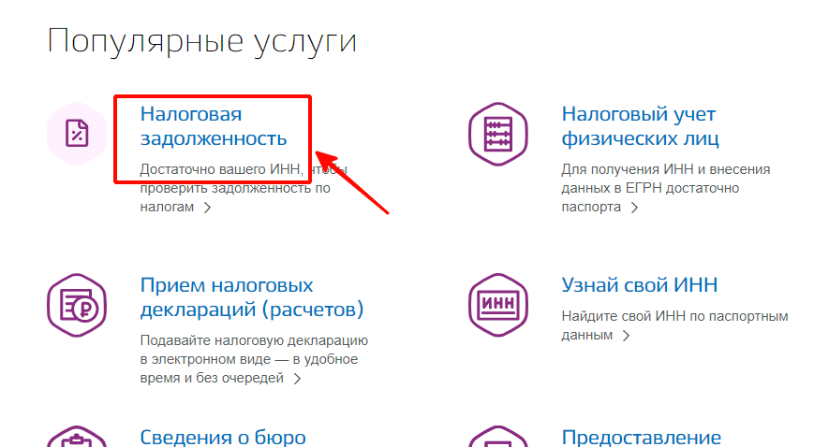Open Прием налоговых деклараций (расчетов) link

252,297
